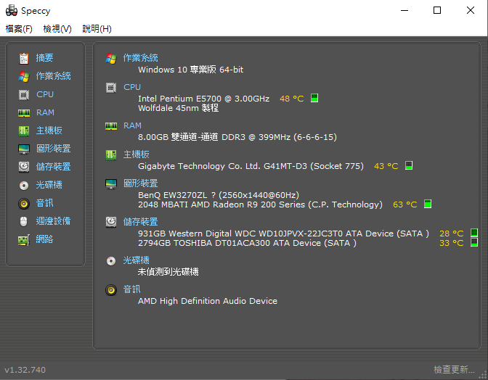Click the 圖形裝置 monitor icon in sidebar
This screenshot has width=488, height=380.
coord(24,149)
